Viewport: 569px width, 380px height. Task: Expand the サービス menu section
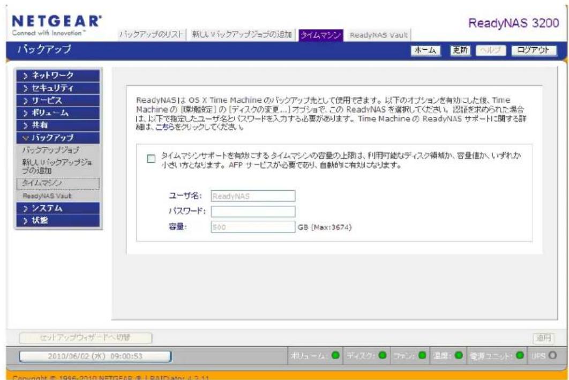[x=58, y=100]
